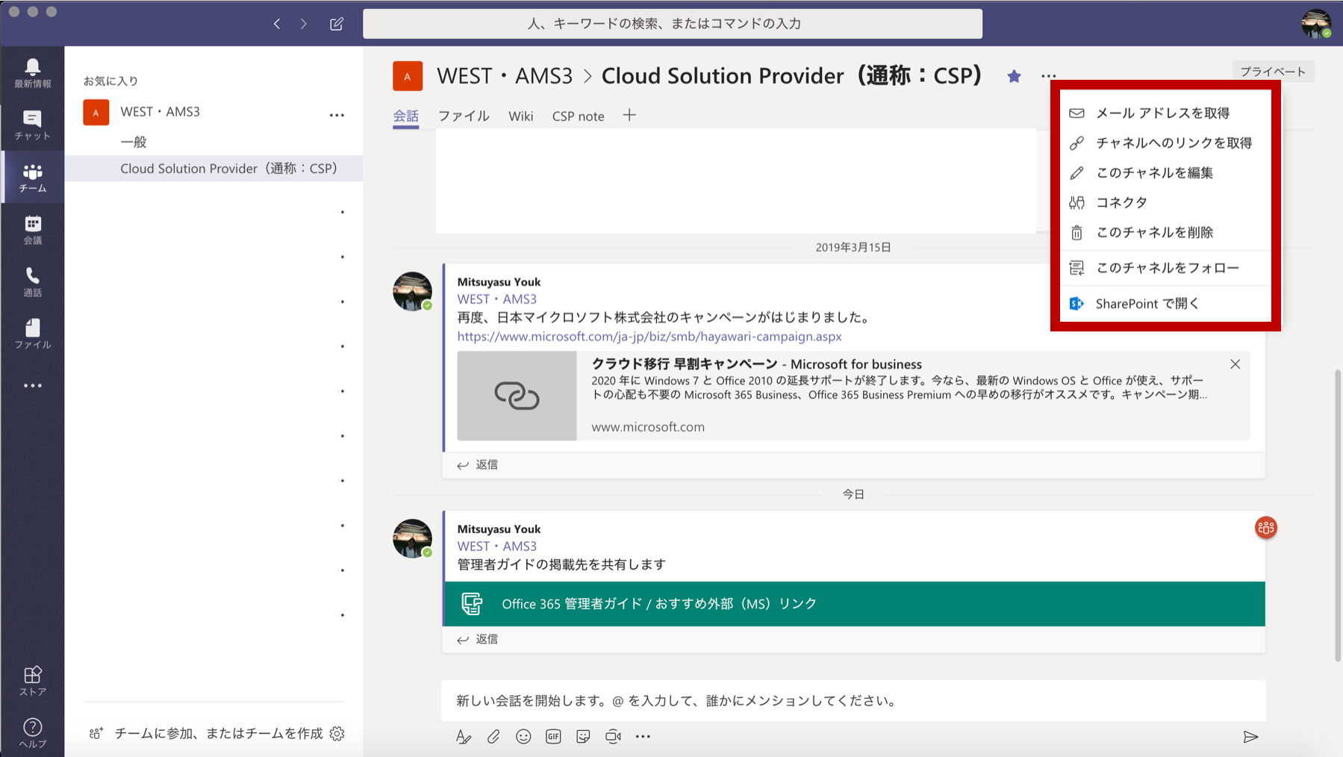Select チャネルへのリンクを取得 menu item
This screenshot has height=757, width=1343.
[x=1166, y=143]
